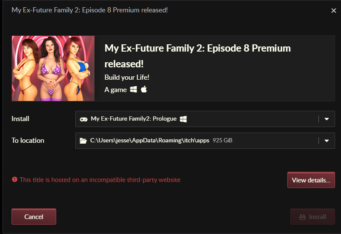Click the open folder icon in location field
The image size is (341, 234).
point(83,140)
